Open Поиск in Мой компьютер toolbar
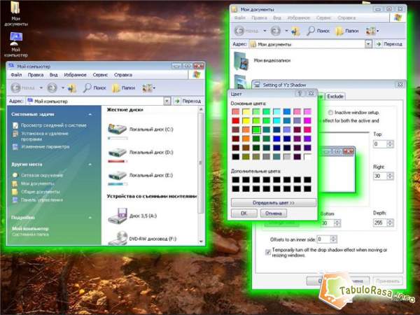The width and height of the screenshot is (420, 315). 94,87
